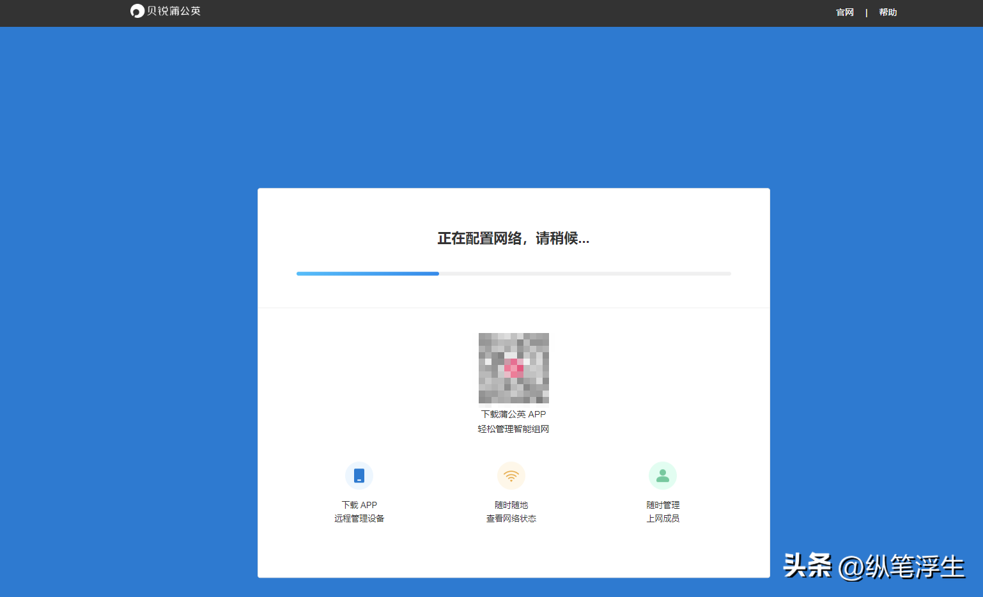Open the 帮助 link
The width and height of the screenshot is (983, 597).
coord(888,12)
